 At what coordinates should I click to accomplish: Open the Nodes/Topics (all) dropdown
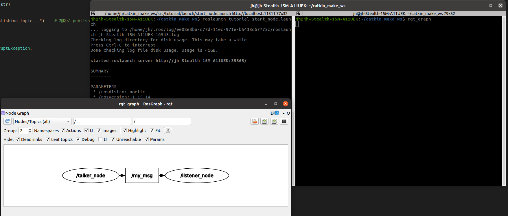pyautogui.click(x=42, y=121)
